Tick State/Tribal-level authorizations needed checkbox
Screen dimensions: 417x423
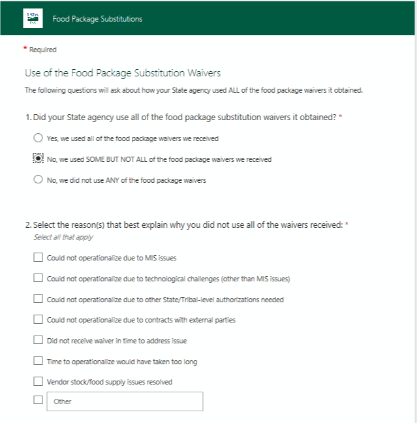click(38, 300)
